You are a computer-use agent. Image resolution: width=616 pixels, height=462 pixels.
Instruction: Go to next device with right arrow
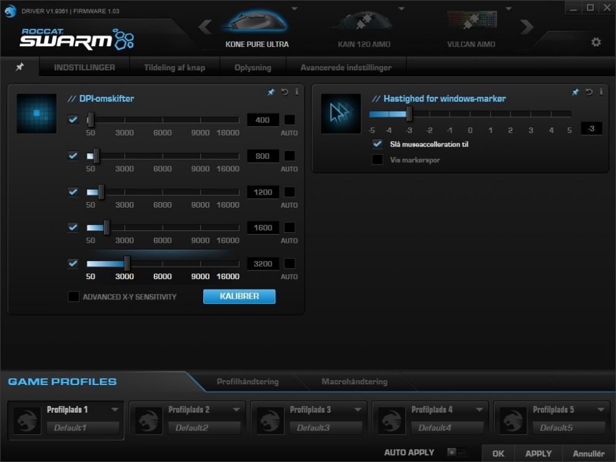point(527,26)
